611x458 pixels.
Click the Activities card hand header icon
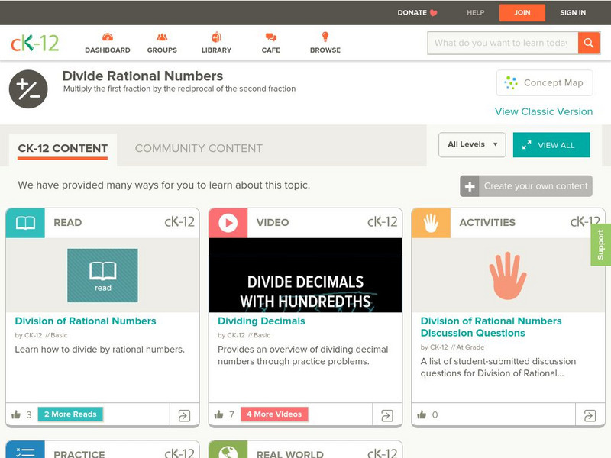click(x=431, y=223)
